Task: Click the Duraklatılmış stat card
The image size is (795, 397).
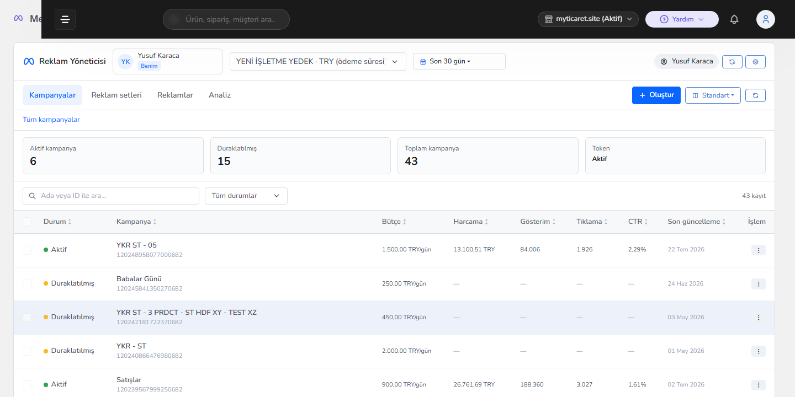Action: (x=300, y=156)
